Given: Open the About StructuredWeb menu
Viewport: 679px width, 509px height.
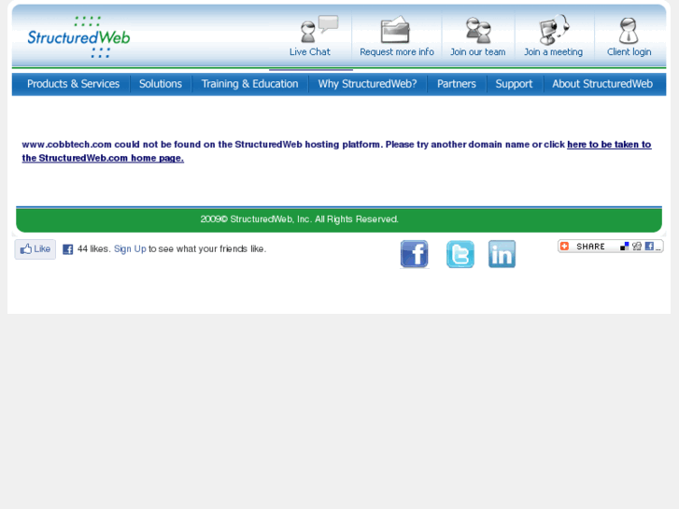Looking at the screenshot, I should click(x=602, y=84).
